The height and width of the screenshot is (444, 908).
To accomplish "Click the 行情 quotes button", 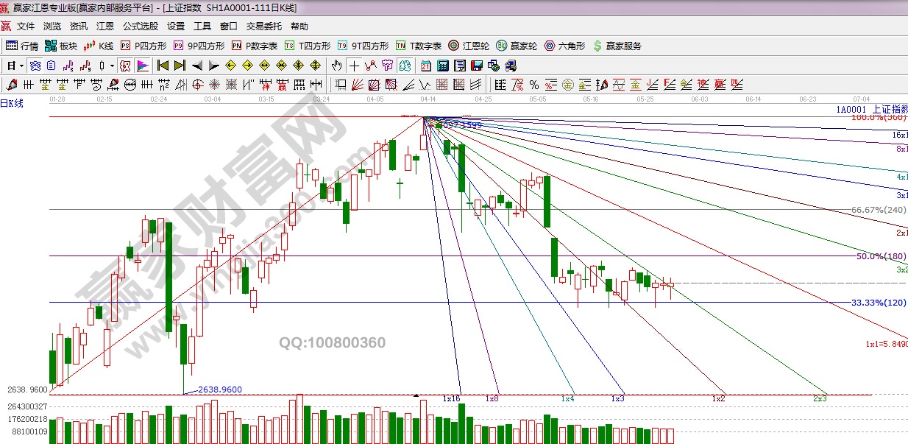I will [x=23, y=46].
